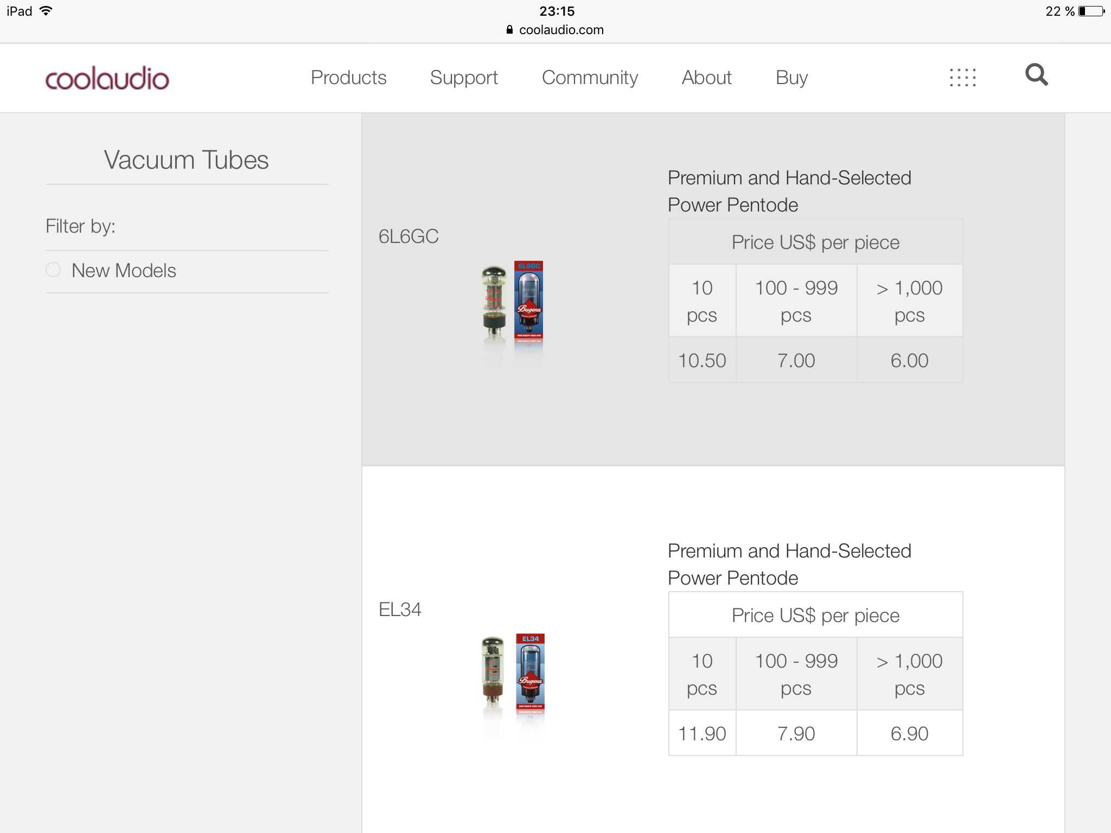Click the coolaudio logo

(x=107, y=79)
